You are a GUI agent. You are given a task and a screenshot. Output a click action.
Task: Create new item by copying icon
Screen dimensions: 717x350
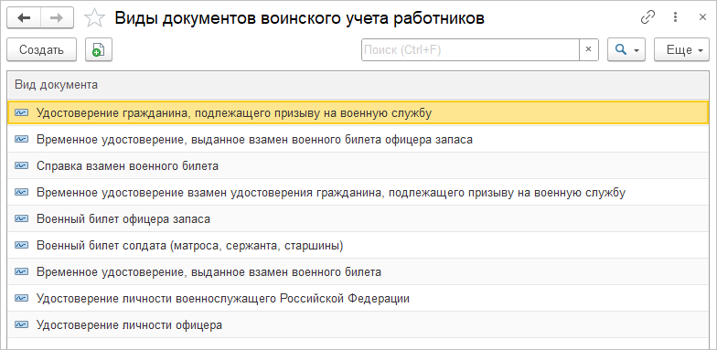click(99, 49)
